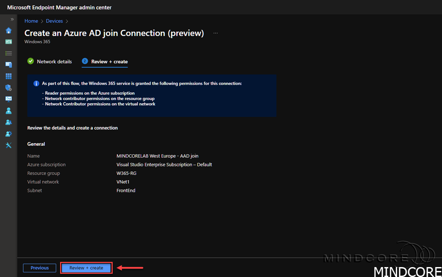Open the Dashboard icon in the sidebar
Screen dimensions: 442x277
(8, 42)
